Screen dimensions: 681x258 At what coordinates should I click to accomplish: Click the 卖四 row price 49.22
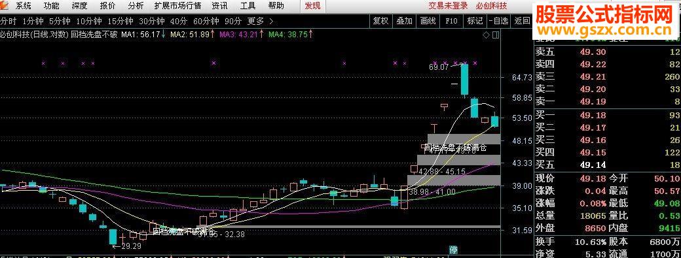(x=593, y=65)
